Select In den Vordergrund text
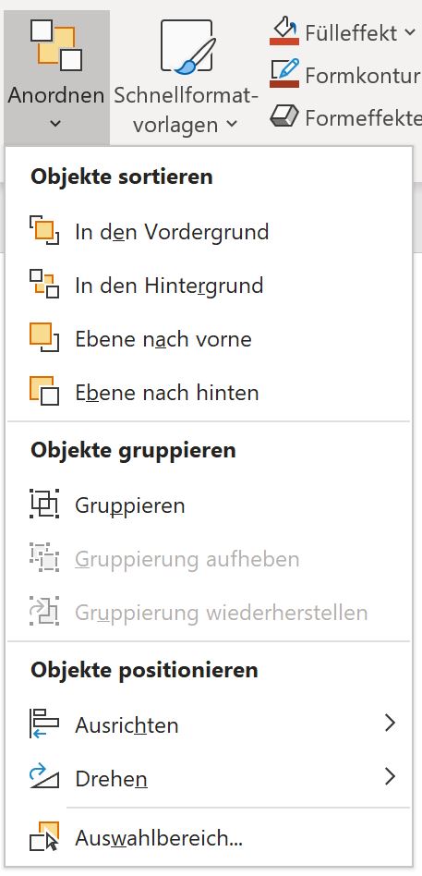This screenshot has width=422, height=876. (x=172, y=232)
